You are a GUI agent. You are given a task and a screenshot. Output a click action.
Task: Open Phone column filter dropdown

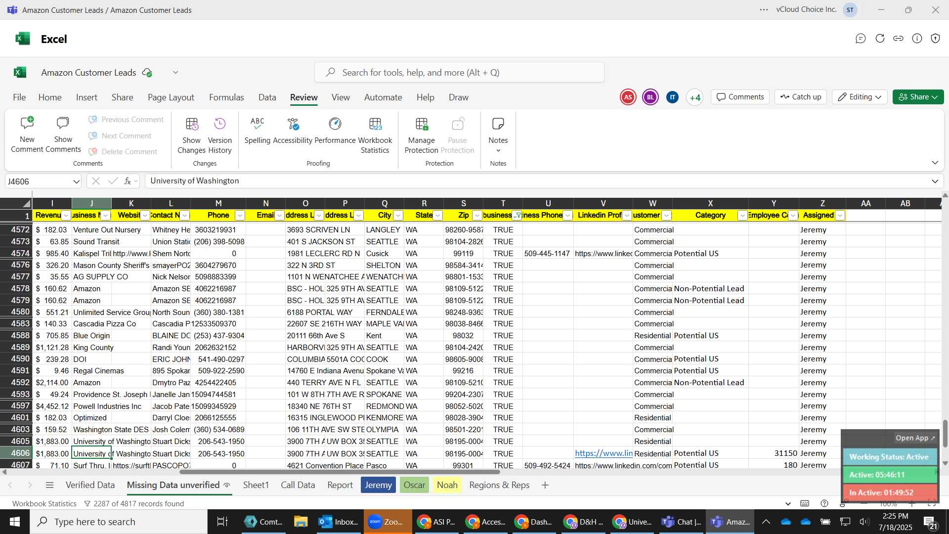click(240, 216)
